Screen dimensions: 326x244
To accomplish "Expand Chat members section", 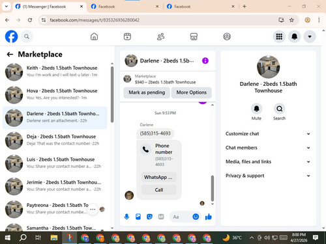I will point(268,148).
